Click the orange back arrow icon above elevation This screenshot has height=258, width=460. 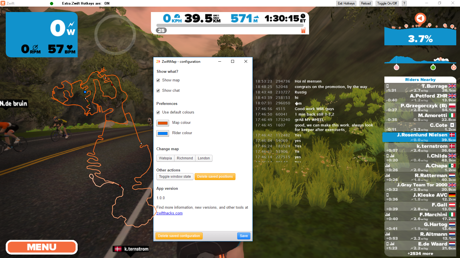tap(420, 19)
